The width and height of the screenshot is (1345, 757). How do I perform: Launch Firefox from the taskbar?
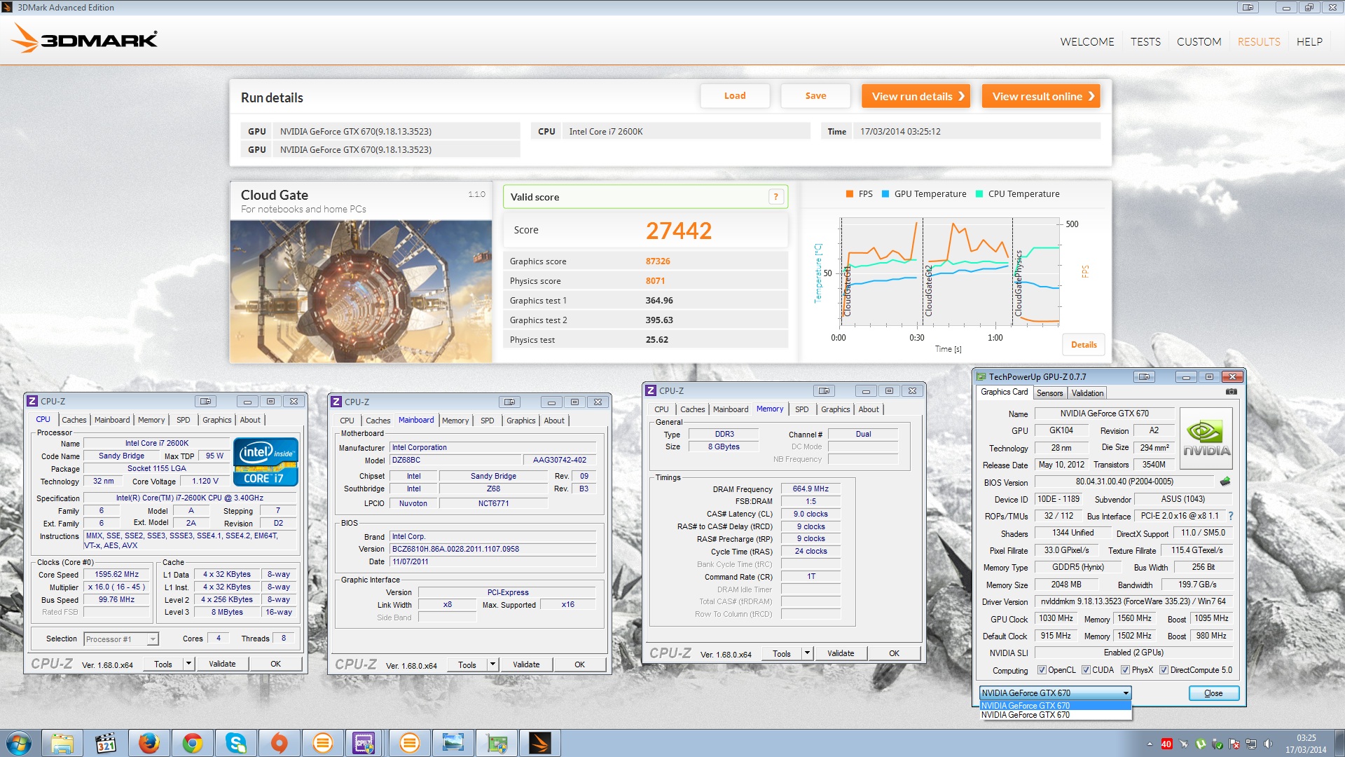(149, 743)
